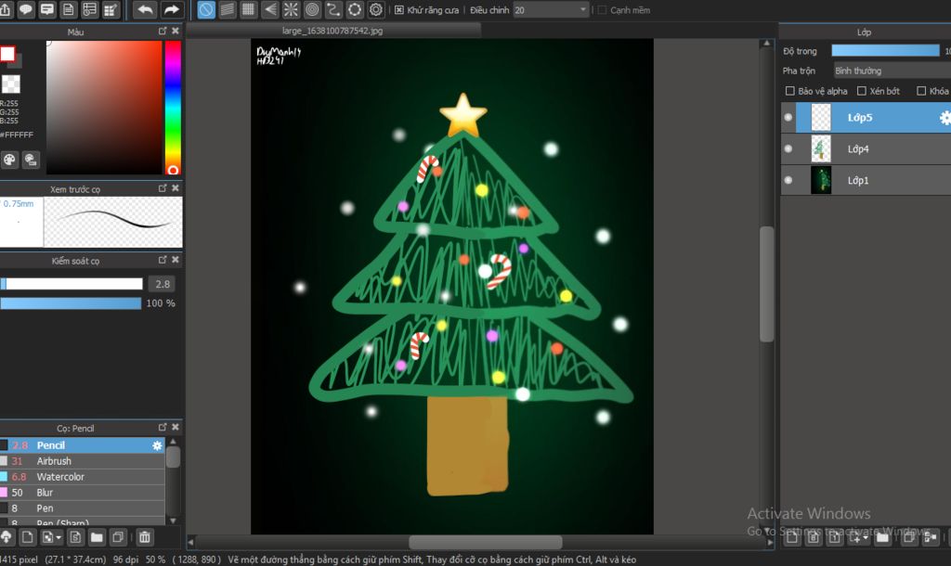Click the white foreground color swatch
The height and width of the screenshot is (566, 951).
(x=7, y=54)
